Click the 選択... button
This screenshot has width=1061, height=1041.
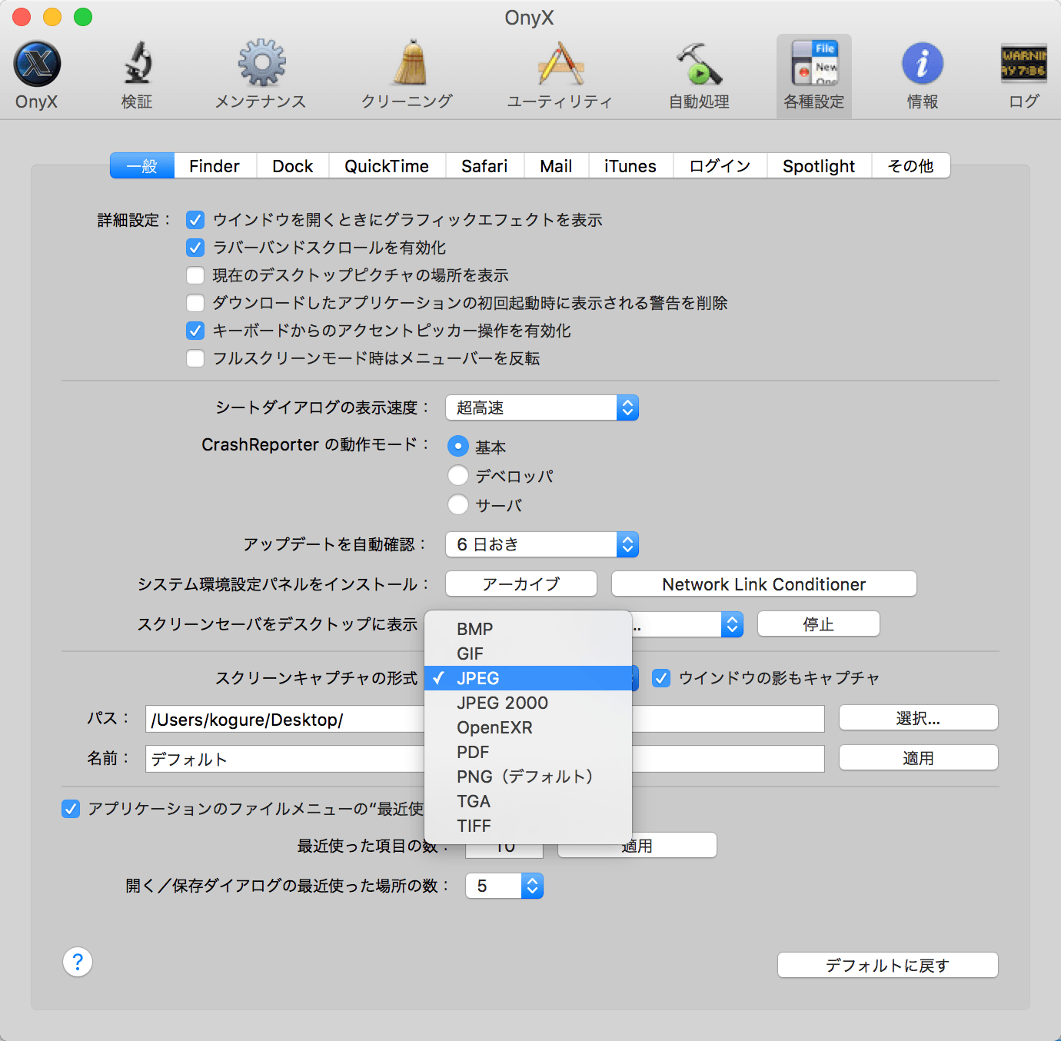coord(919,718)
